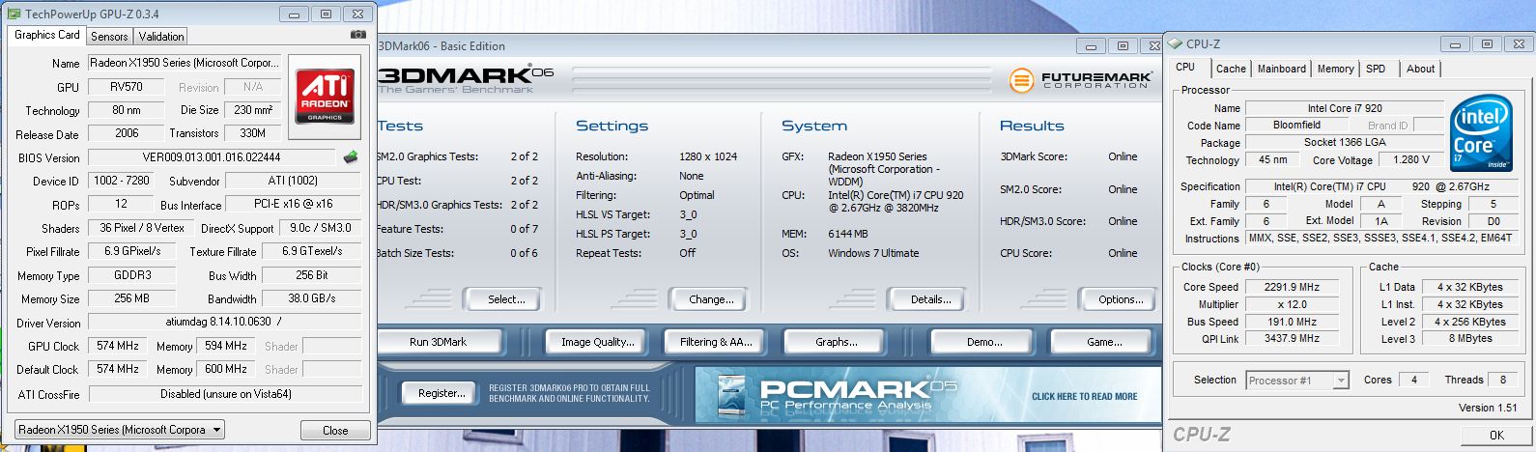The width and height of the screenshot is (1536, 452).
Task: Click the Close button in GPU-Z
Action: [335, 430]
